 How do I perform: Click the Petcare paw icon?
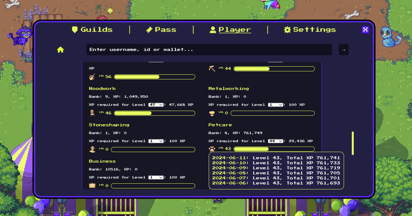click(x=211, y=149)
